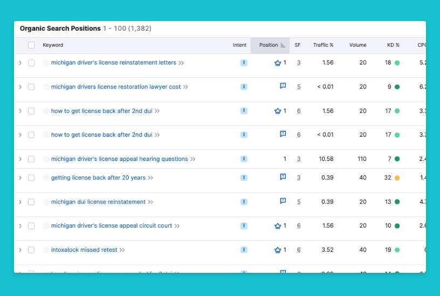
Task: Open keyword michigan driver's license reinstatement letters
Action: pyautogui.click(x=114, y=63)
